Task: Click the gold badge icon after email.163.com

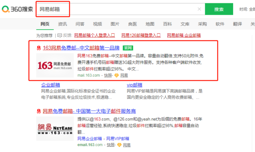Action: click(x=119, y=145)
